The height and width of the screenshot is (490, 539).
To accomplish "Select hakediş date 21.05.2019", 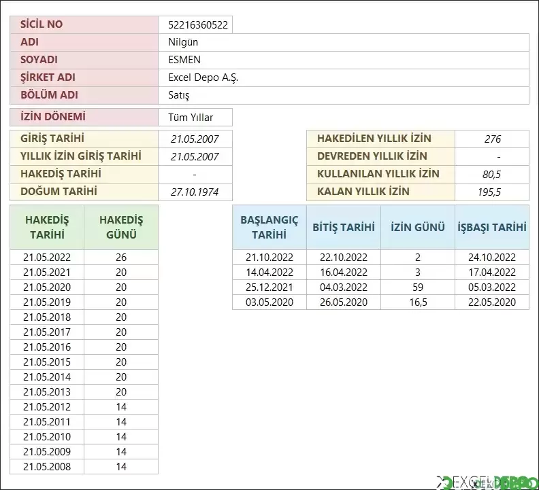I will [47, 302].
